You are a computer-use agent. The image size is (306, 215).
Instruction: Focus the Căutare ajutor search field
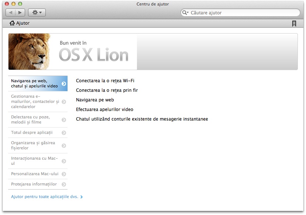coord(240,13)
